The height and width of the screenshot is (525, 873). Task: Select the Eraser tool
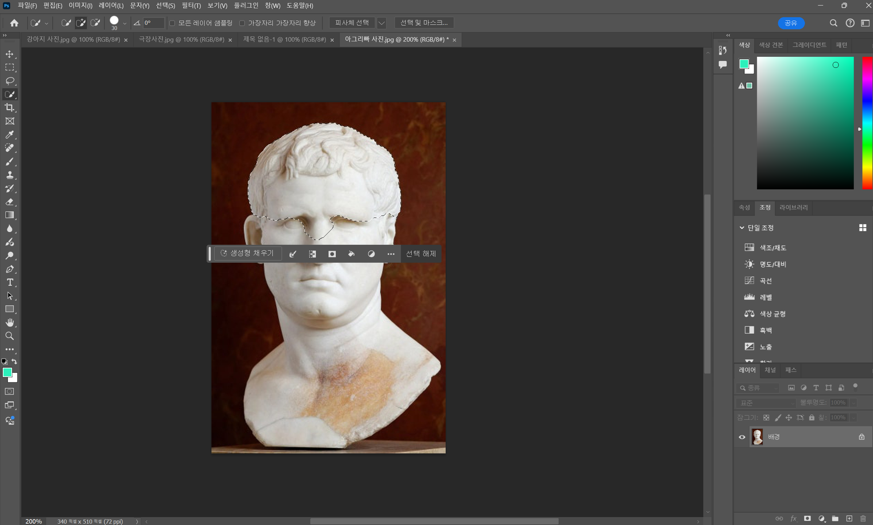[10, 202]
